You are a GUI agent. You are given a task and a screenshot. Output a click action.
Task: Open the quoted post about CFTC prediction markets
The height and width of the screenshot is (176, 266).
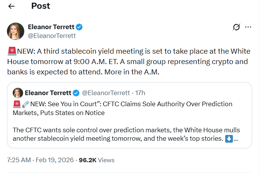(x=129, y=123)
